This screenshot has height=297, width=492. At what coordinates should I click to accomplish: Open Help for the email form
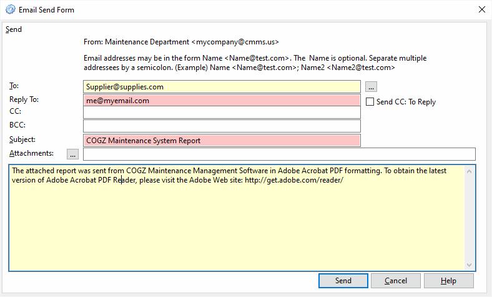coord(449,281)
